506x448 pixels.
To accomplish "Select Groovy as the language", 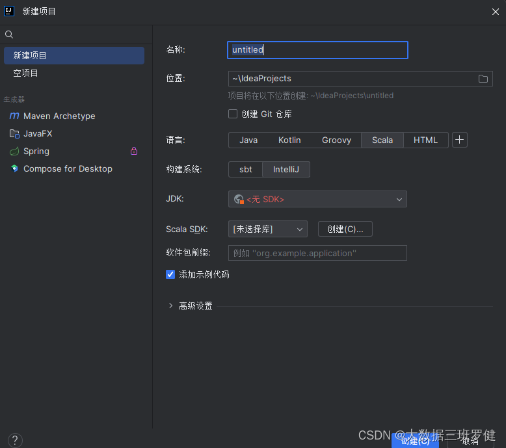I will 336,140.
